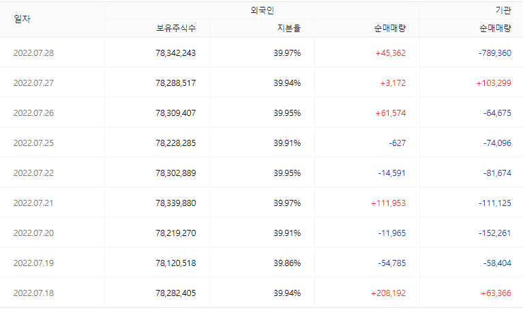Click the 기관 순매매량 column header

click(495, 29)
